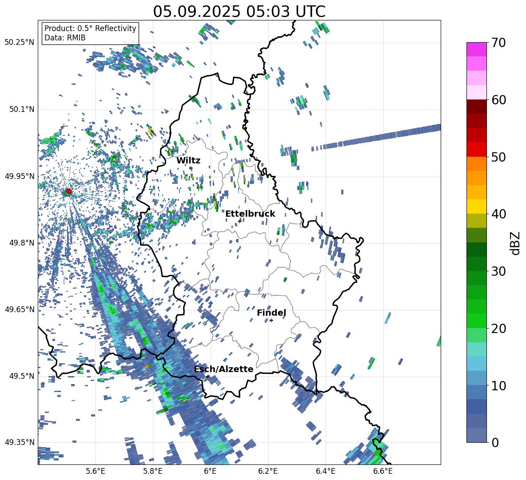Click the dark maroon colorbar swatch below 60
526x480 pixels.
pyautogui.click(x=476, y=107)
